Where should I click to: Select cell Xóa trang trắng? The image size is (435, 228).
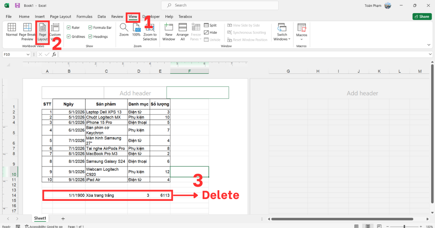107,195
